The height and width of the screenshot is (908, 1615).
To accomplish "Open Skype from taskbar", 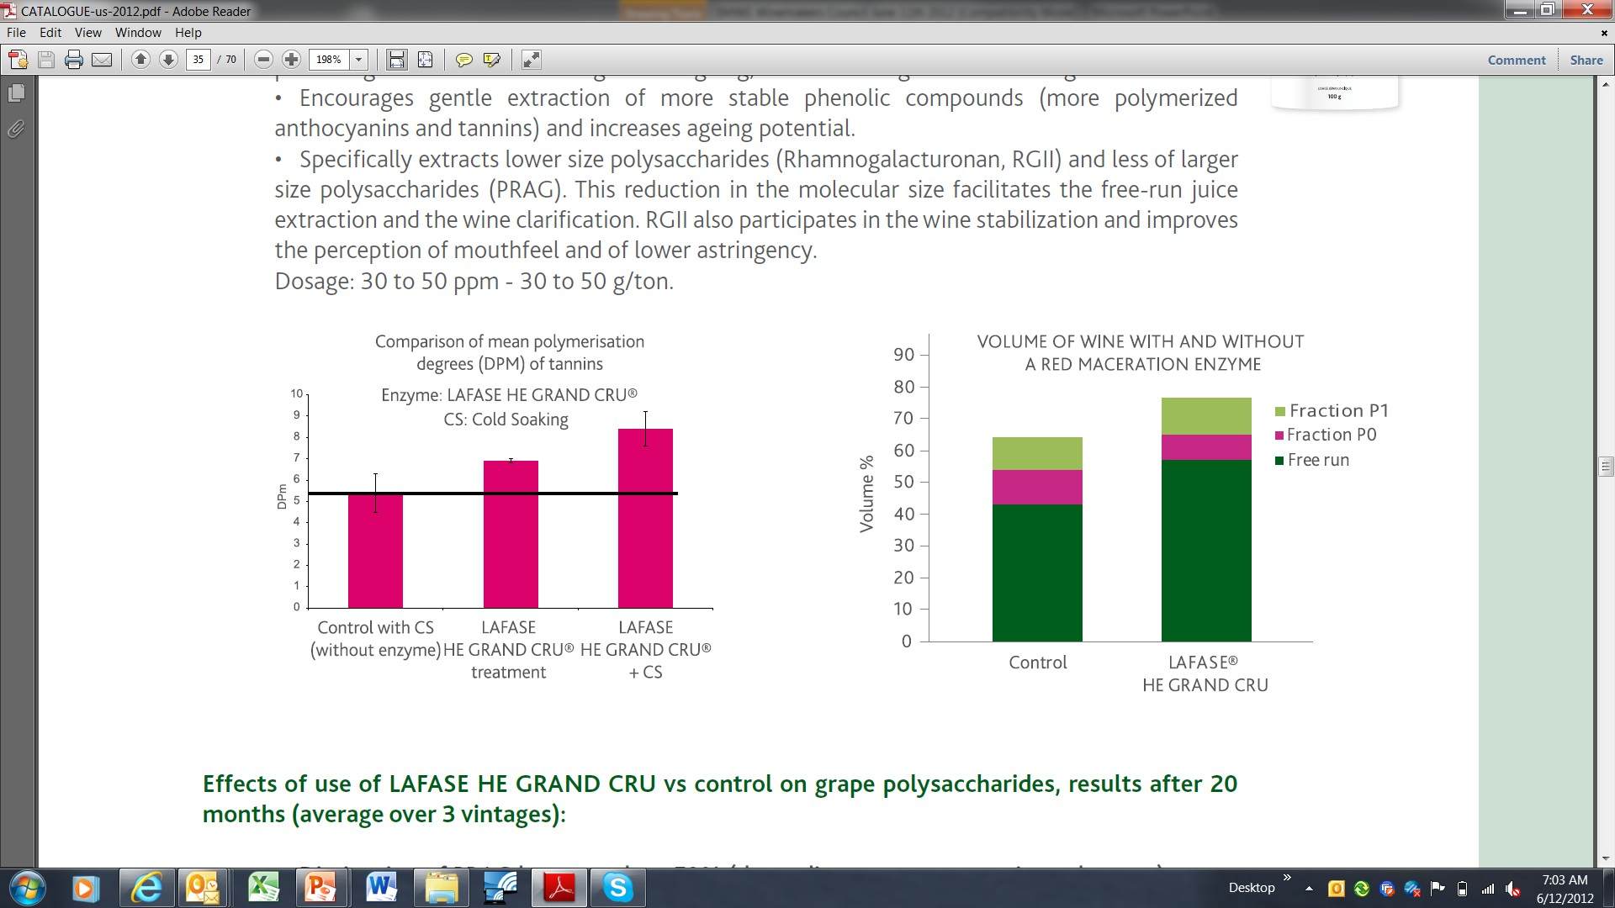I will (618, 888).
